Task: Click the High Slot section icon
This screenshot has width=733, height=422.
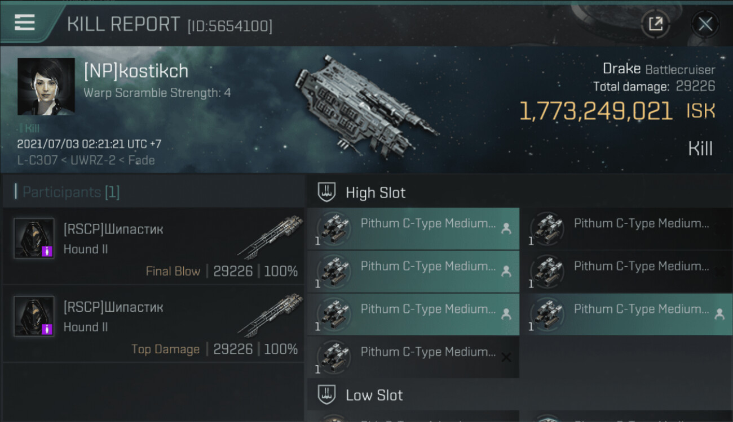Action: (326, 192)
